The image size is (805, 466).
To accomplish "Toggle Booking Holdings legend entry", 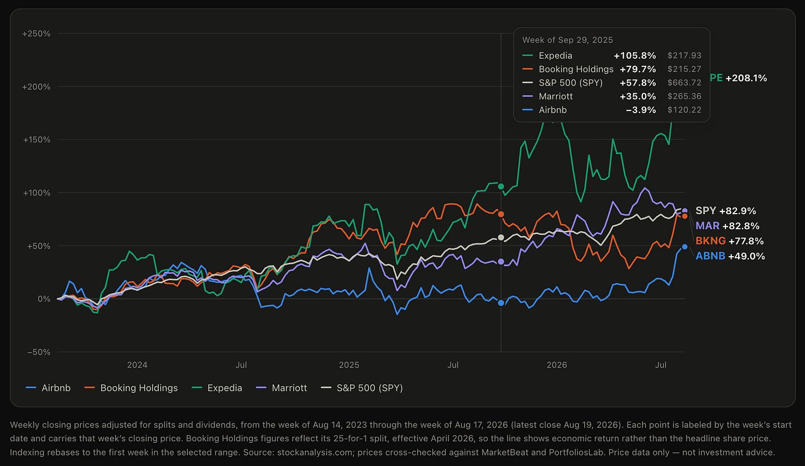I will (131, 388).
